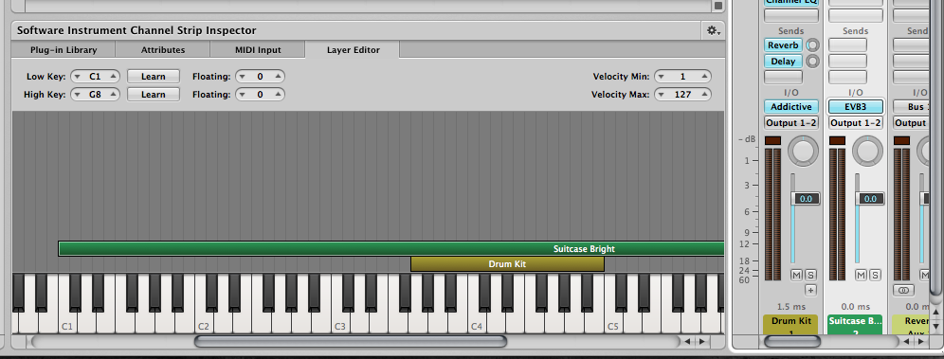Screen dimensions: 944x359
Task: Select the Suitcase Bright layer bar
Action: coord(391,248)
